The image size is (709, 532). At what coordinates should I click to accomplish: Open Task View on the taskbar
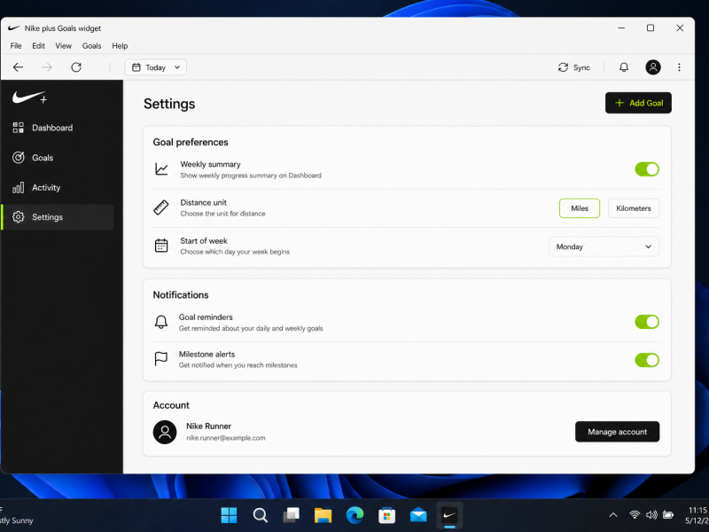(292, 515)
